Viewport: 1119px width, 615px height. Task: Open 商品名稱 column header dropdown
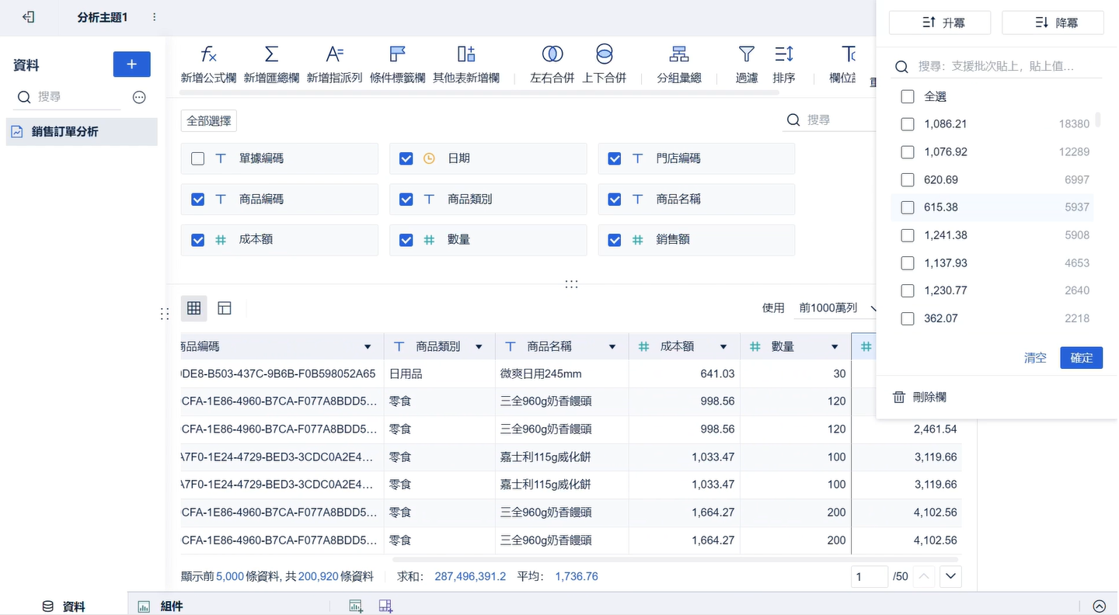[x=612, y=347]
